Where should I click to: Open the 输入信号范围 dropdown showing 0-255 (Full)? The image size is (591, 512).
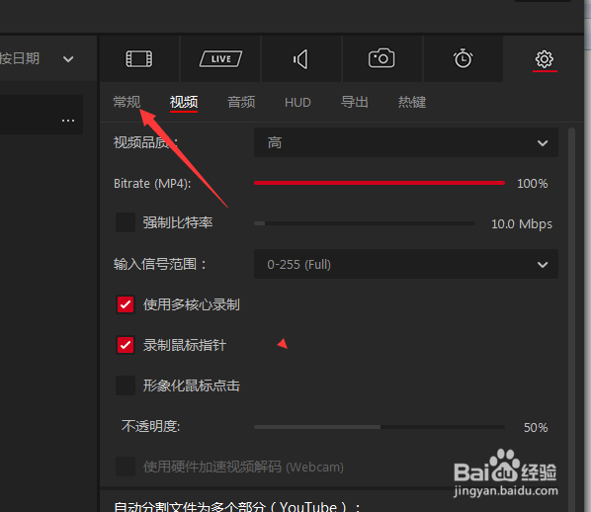(x=406, y=264)
